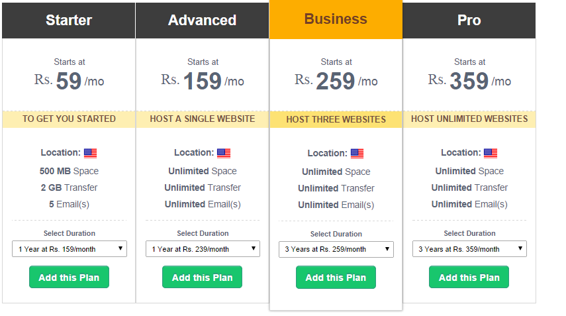
Task: Click the Rs. 59 /mo price
Action: tap(69, 81)
